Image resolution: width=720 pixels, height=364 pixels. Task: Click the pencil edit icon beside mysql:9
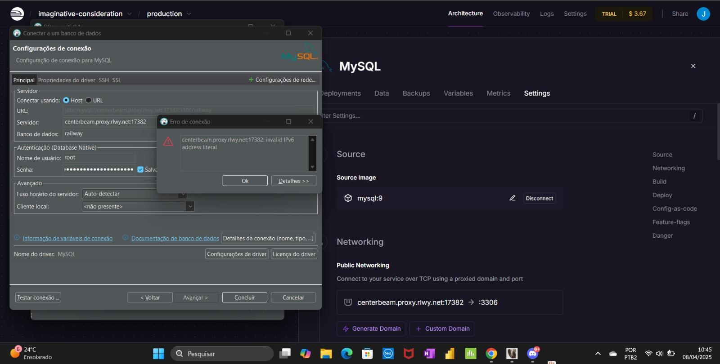[x=512, y=198]
